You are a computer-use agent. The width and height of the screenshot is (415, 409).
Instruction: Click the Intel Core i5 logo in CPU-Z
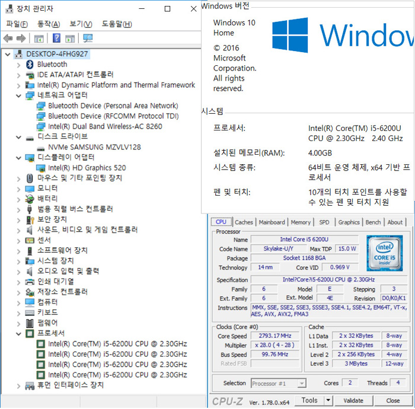384,253
